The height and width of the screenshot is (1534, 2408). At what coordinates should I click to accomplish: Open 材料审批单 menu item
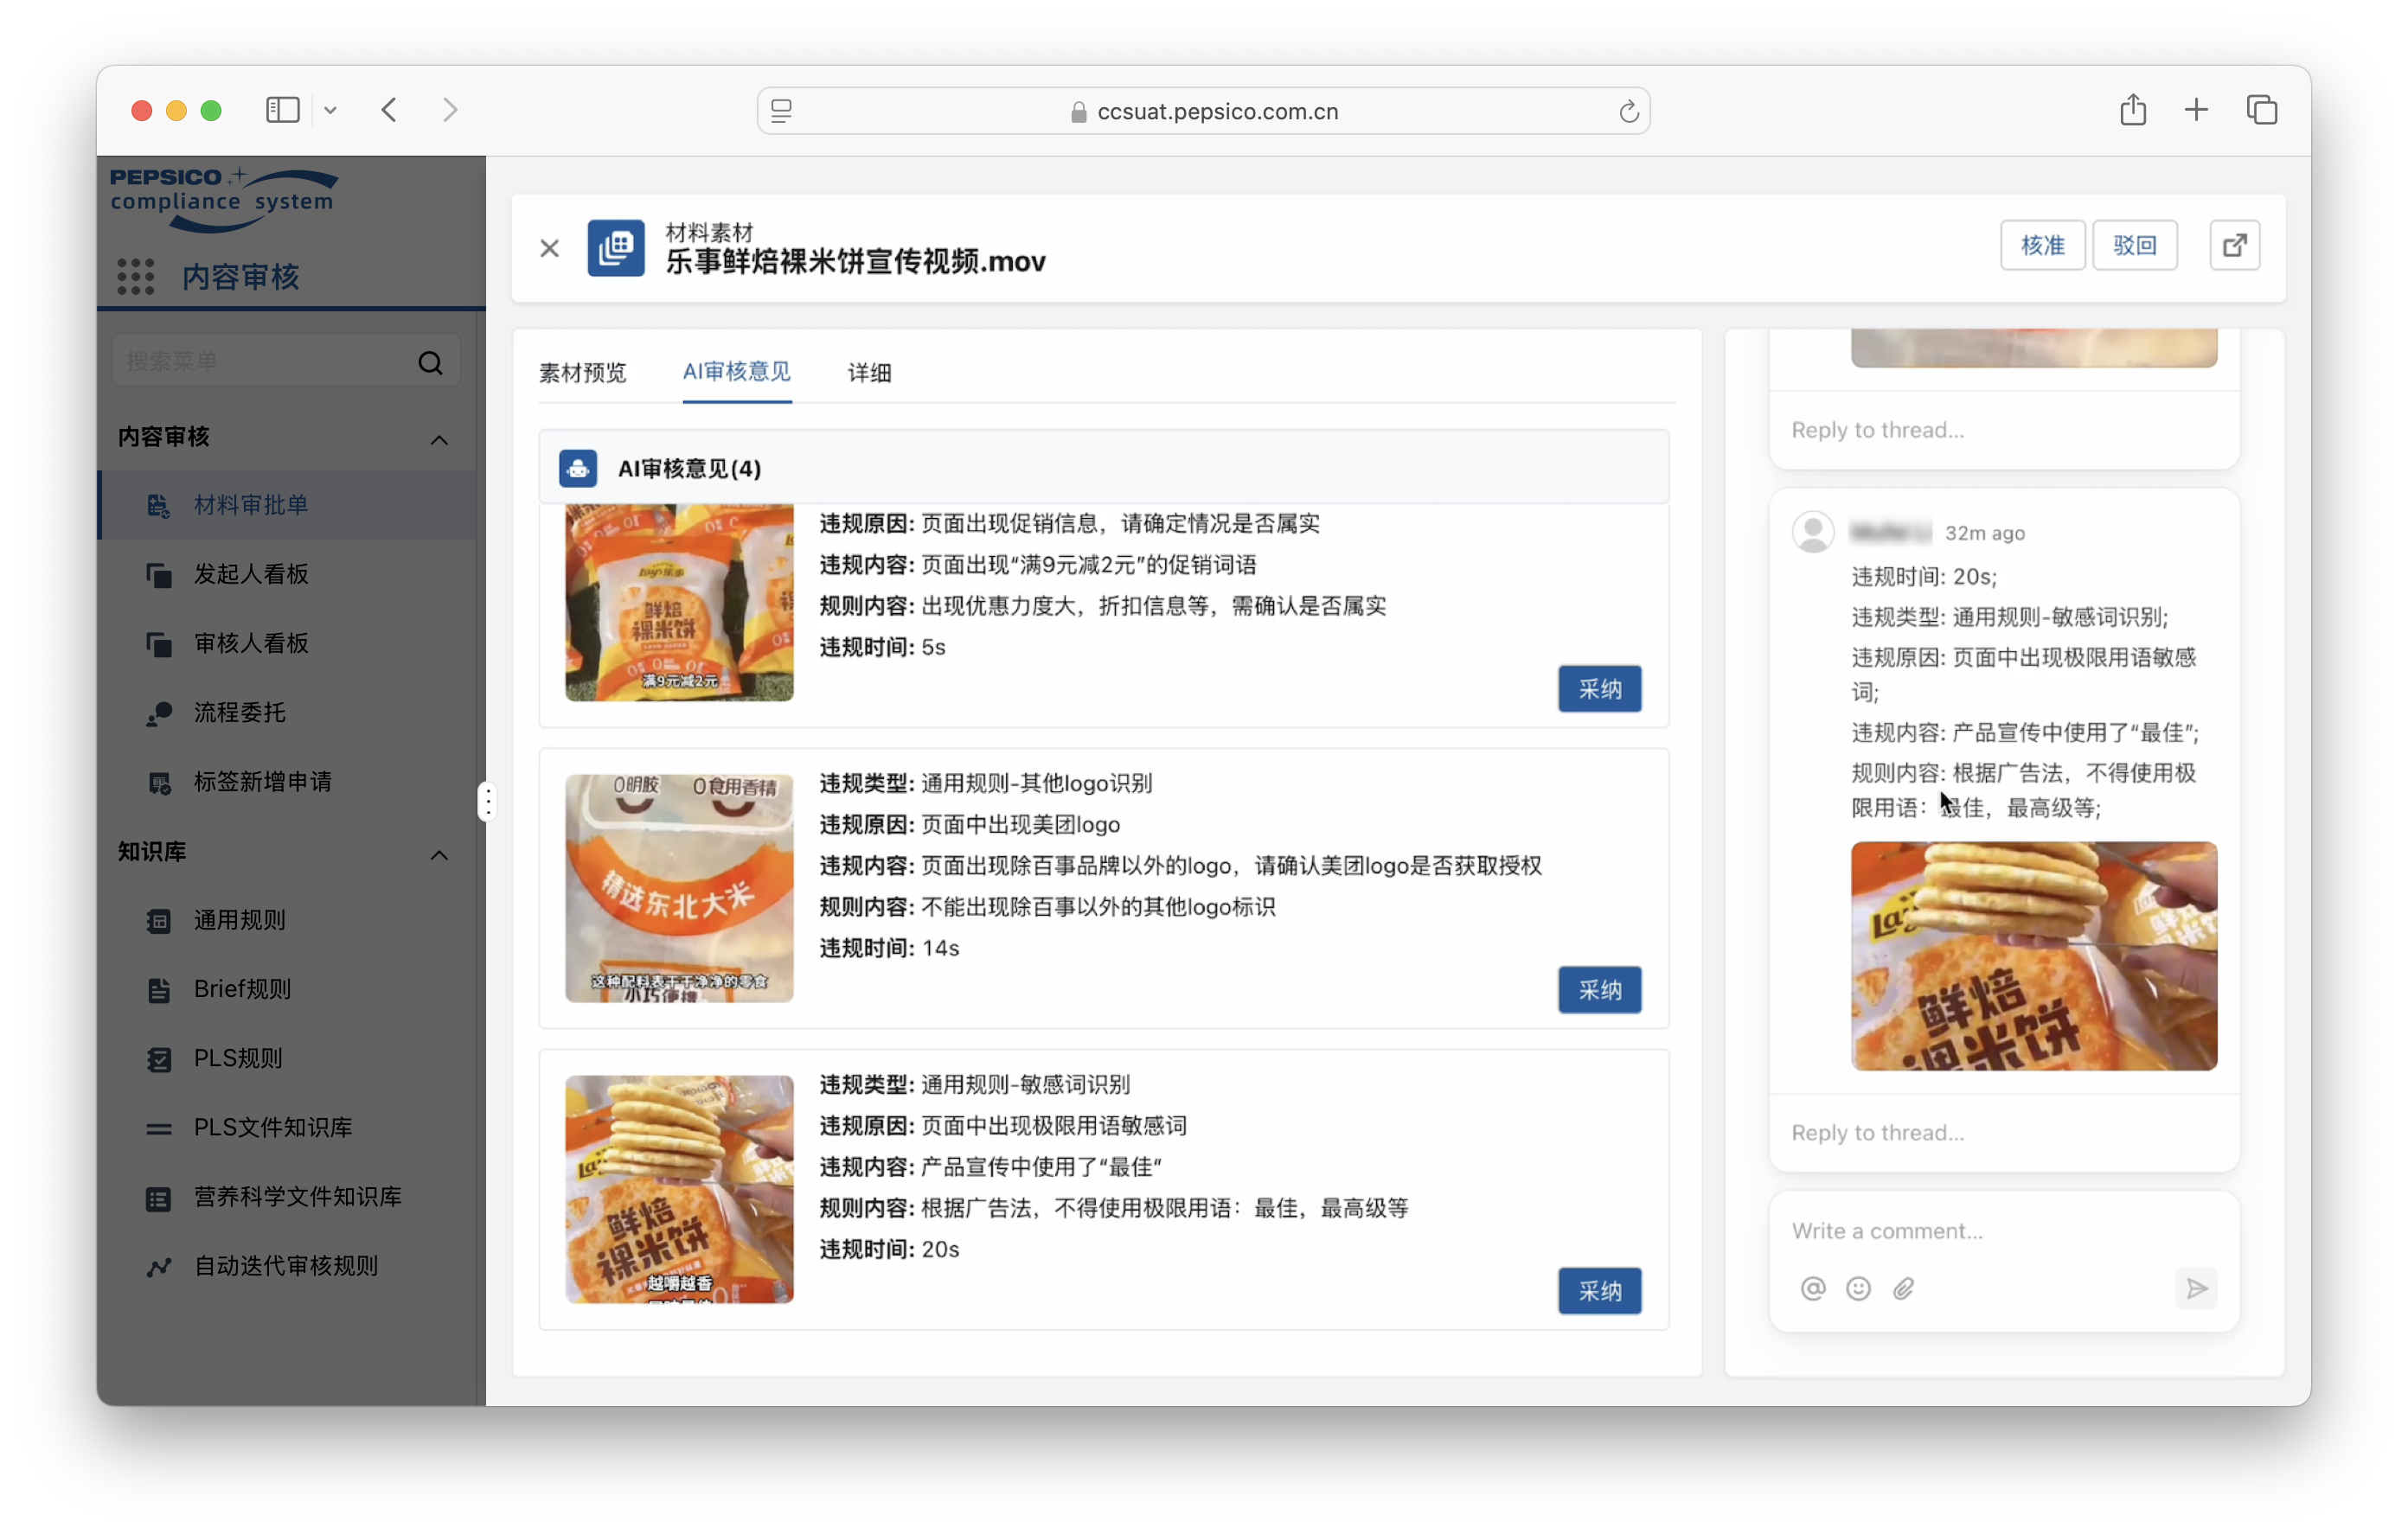click(x=287, y=504)
